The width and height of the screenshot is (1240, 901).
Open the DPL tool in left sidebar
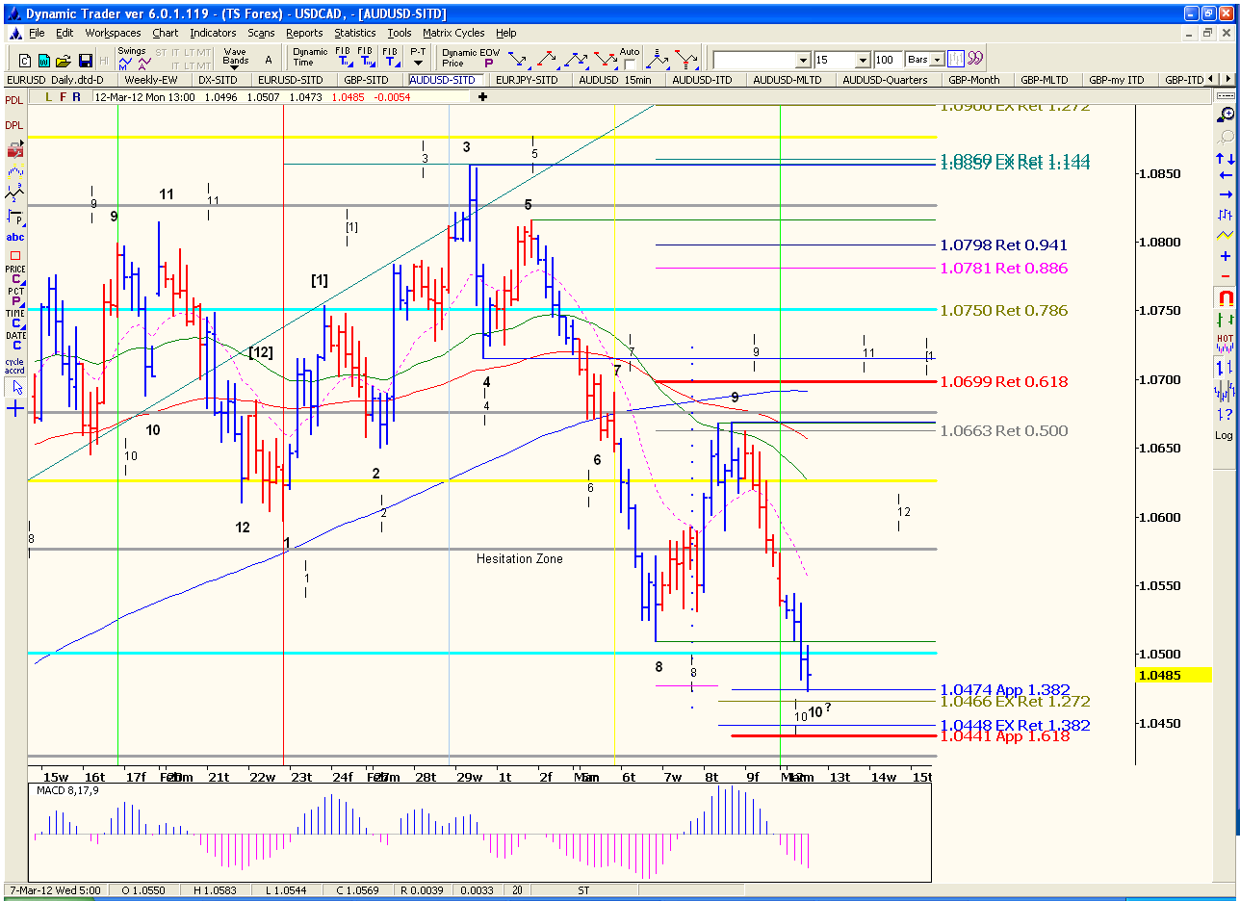[x=14, y=125]
